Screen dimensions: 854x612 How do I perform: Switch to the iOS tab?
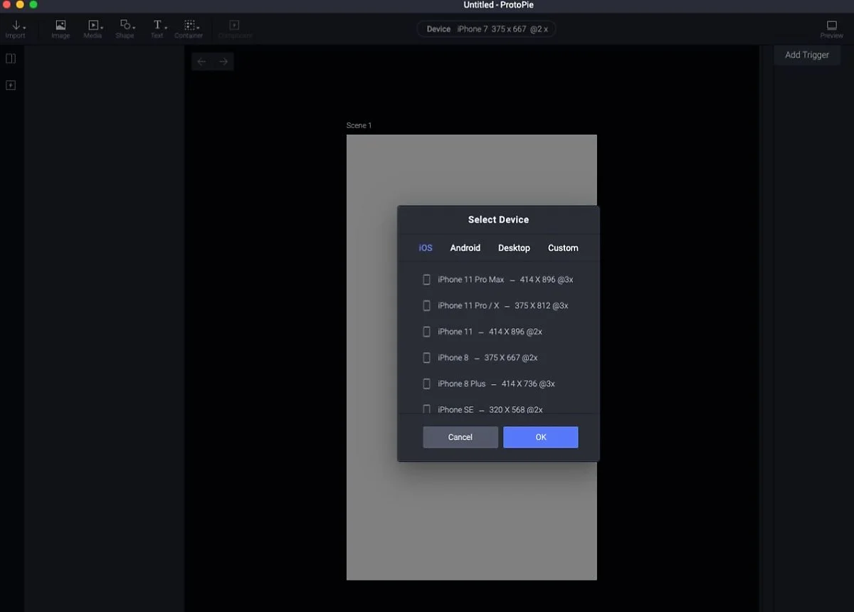[x=426, y=248]
